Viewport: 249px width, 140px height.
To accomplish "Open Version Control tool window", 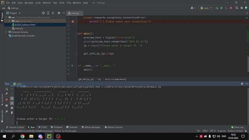I will [15, 127].
